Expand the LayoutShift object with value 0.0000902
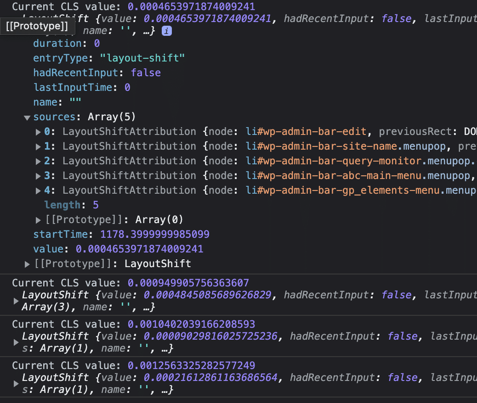 coord(17,342)
